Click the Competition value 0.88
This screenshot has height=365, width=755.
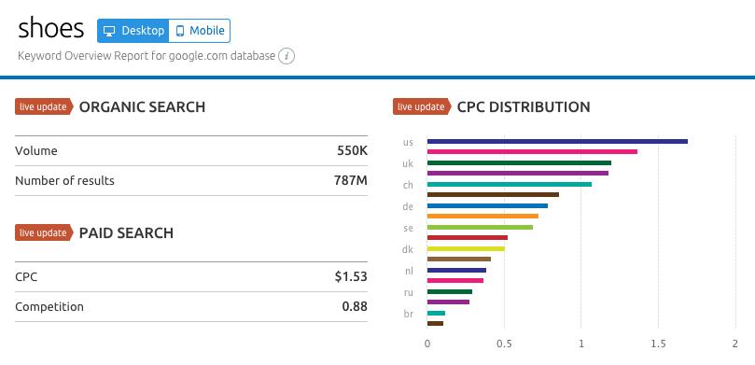355,307
